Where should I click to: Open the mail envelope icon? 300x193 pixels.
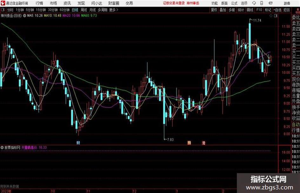point(270,3)
